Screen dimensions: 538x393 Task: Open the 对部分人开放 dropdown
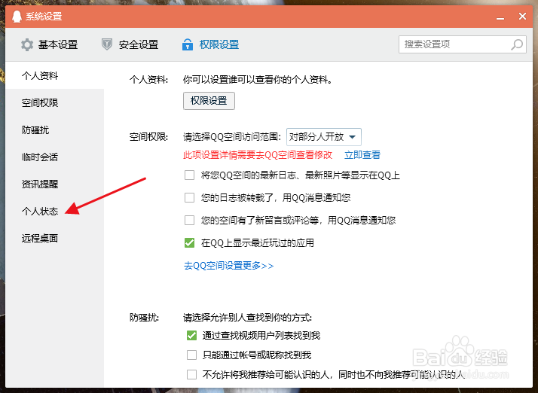click(x=323, y=137)
